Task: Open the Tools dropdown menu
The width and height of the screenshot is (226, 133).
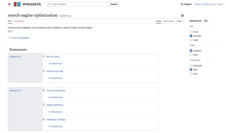Action: 180,21
